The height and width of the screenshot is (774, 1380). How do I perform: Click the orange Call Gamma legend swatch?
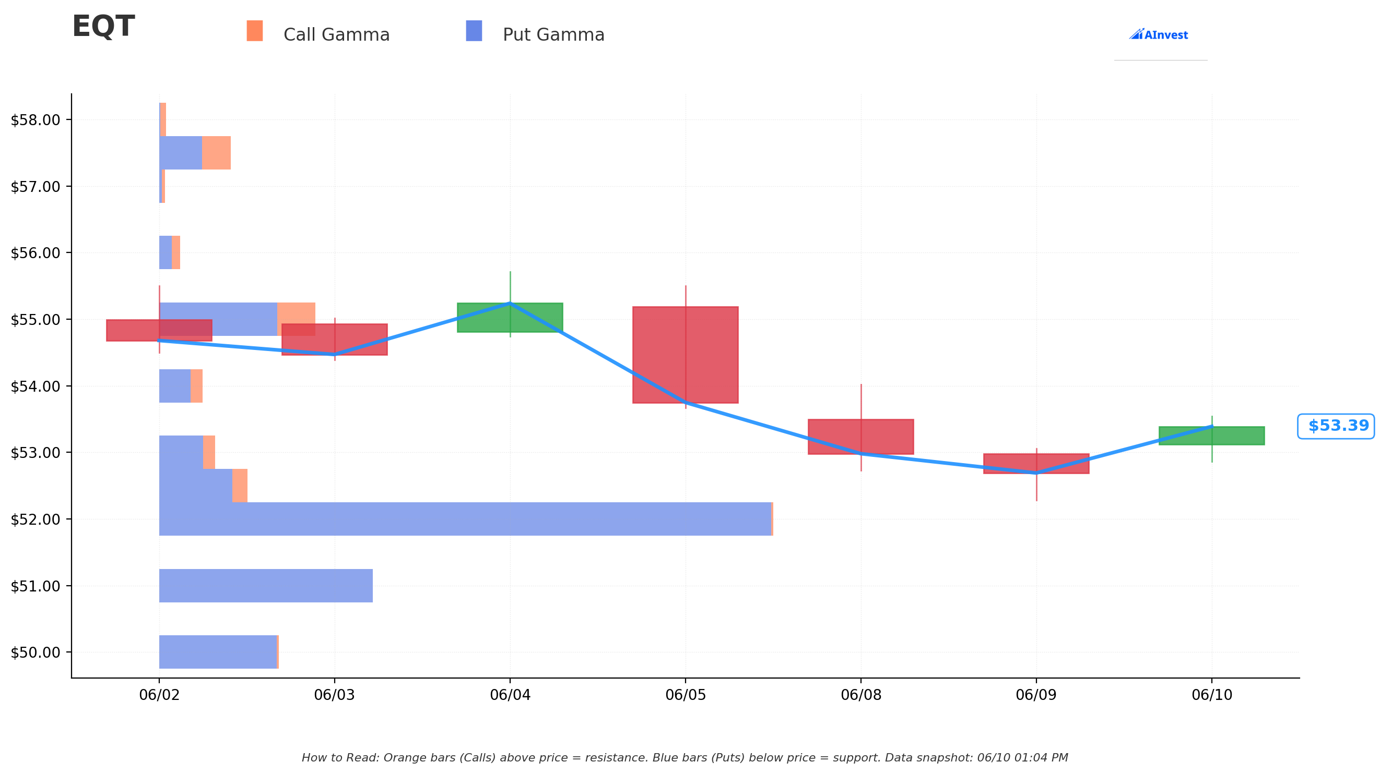pos(254,31)
